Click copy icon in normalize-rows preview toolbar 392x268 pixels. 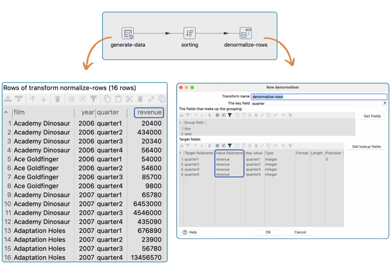coord(107,99)
